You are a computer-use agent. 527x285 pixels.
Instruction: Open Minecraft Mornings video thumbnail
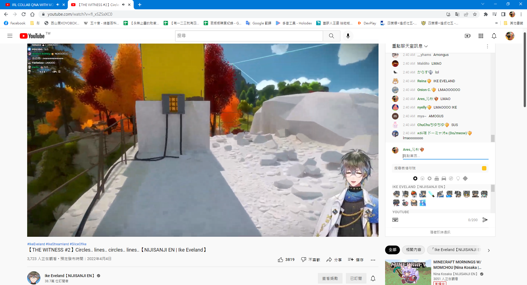pyautogui.click(x=408, y=272)
